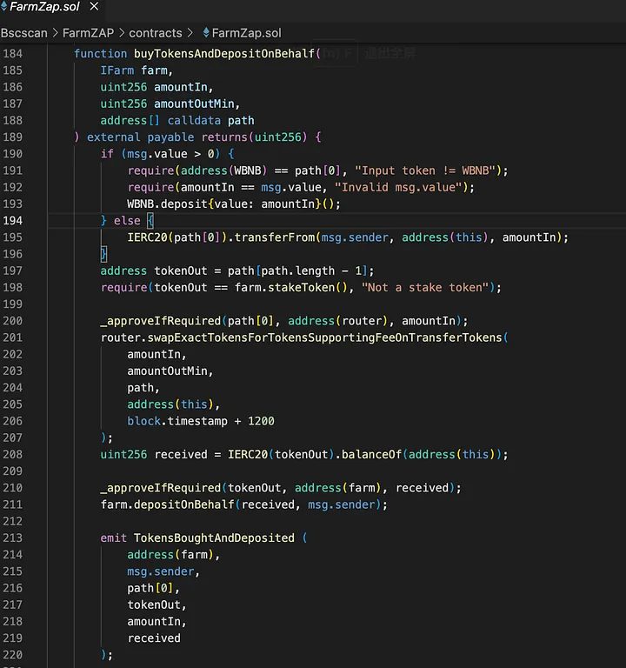The width and height of the screenshot is (626, 668).
Task: Open FarmZAP breadcrumb segment
Action: (x=88, y=33)
